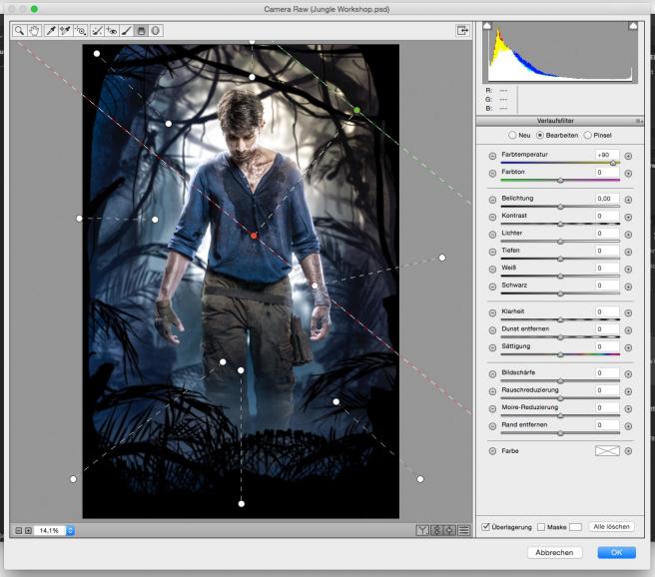
Task: Toggle the shadow clipping warning on the histogram
Action: coord(487,26)
